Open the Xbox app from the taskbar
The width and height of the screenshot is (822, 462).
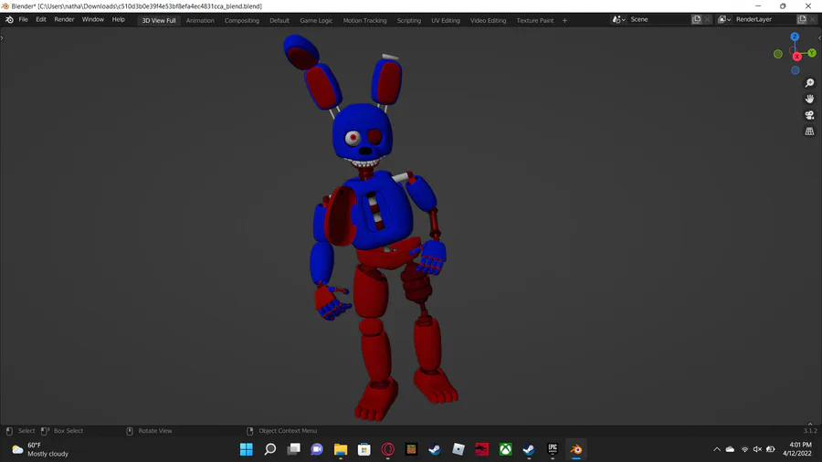[505, 449]
